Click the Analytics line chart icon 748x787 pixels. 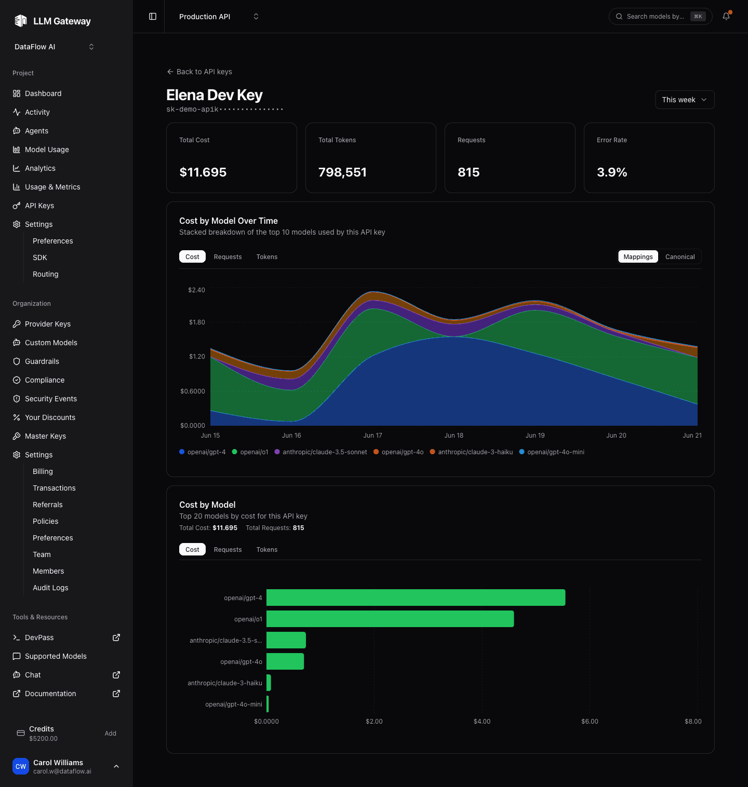(x=17, y=168)
